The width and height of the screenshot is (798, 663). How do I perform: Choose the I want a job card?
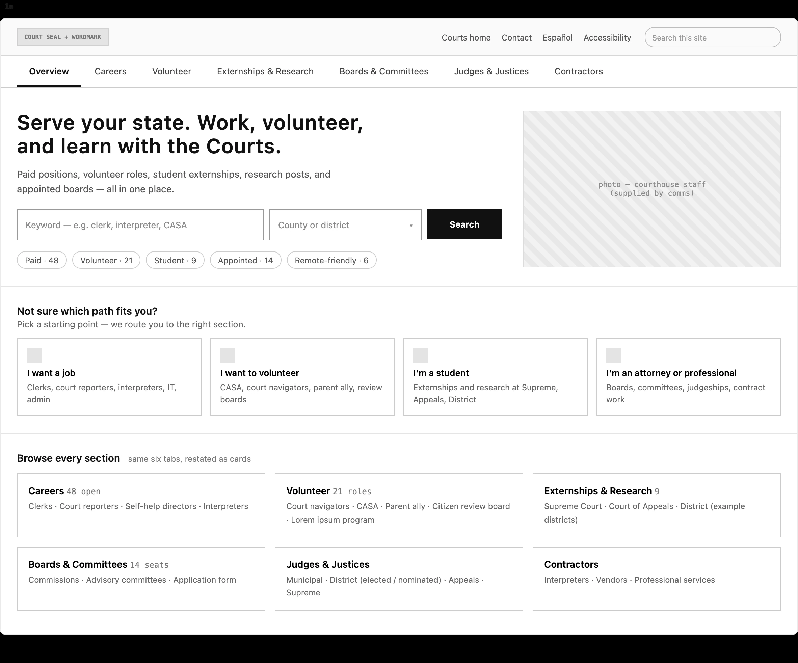click(x=109, y=377)
